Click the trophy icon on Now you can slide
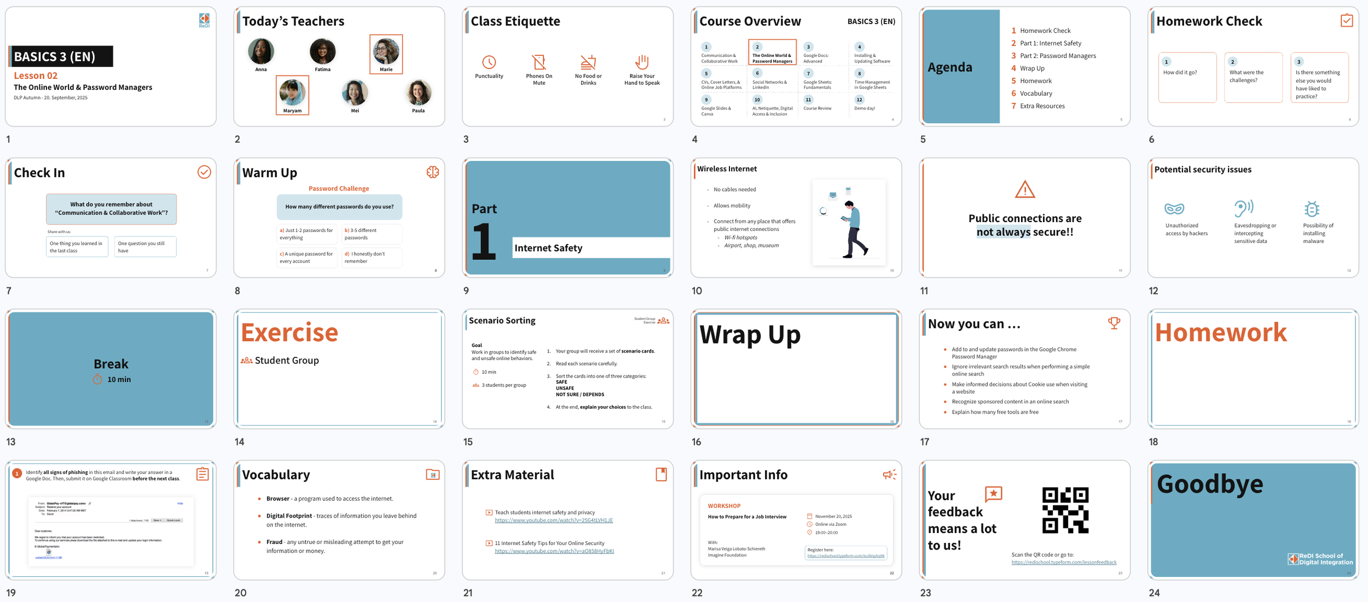The width and height of the screenshot is (1368, 602). 1114,323
